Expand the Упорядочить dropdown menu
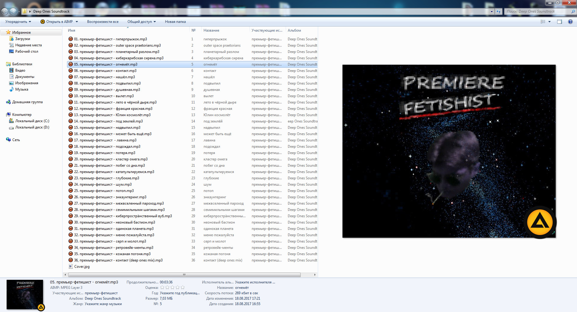 pyautogui.click(x=18, y=22)
